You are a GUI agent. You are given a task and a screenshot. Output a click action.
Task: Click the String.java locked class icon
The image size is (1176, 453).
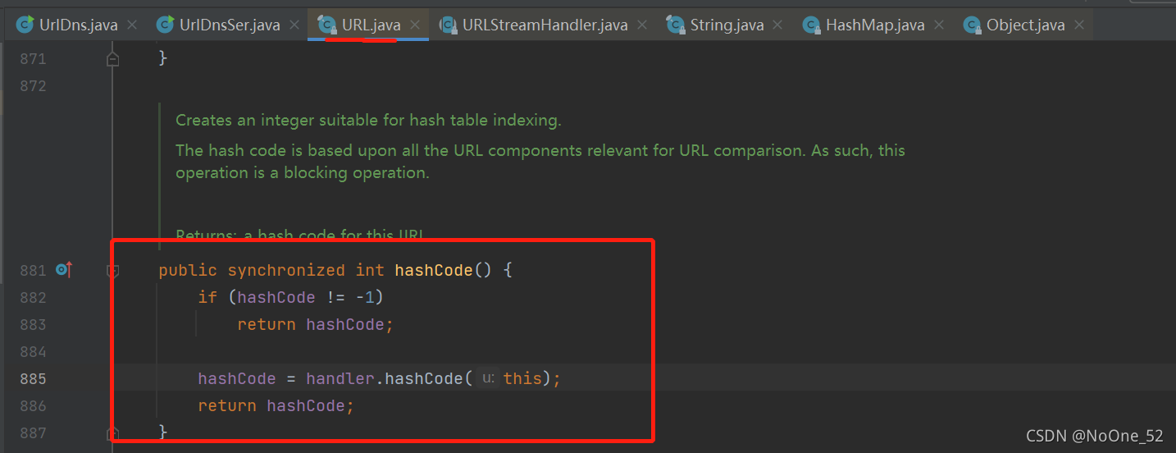(676, 25)
